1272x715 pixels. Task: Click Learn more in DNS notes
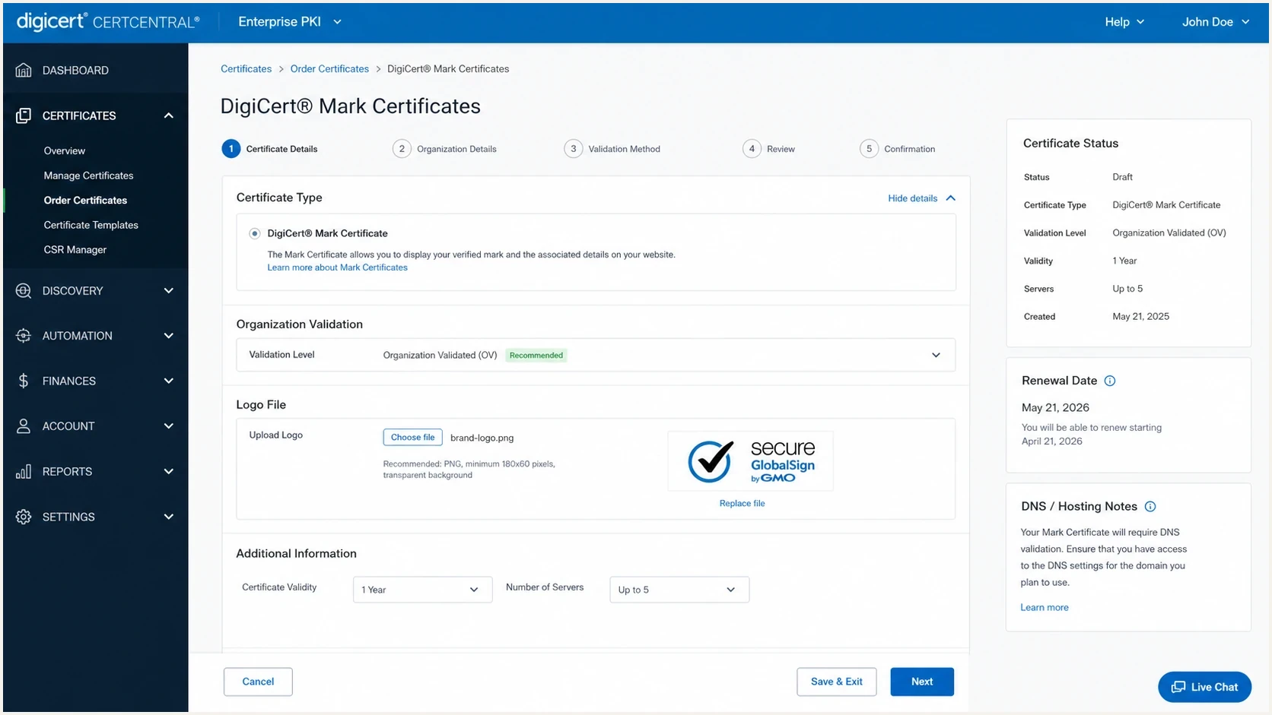pos(1044,607)
